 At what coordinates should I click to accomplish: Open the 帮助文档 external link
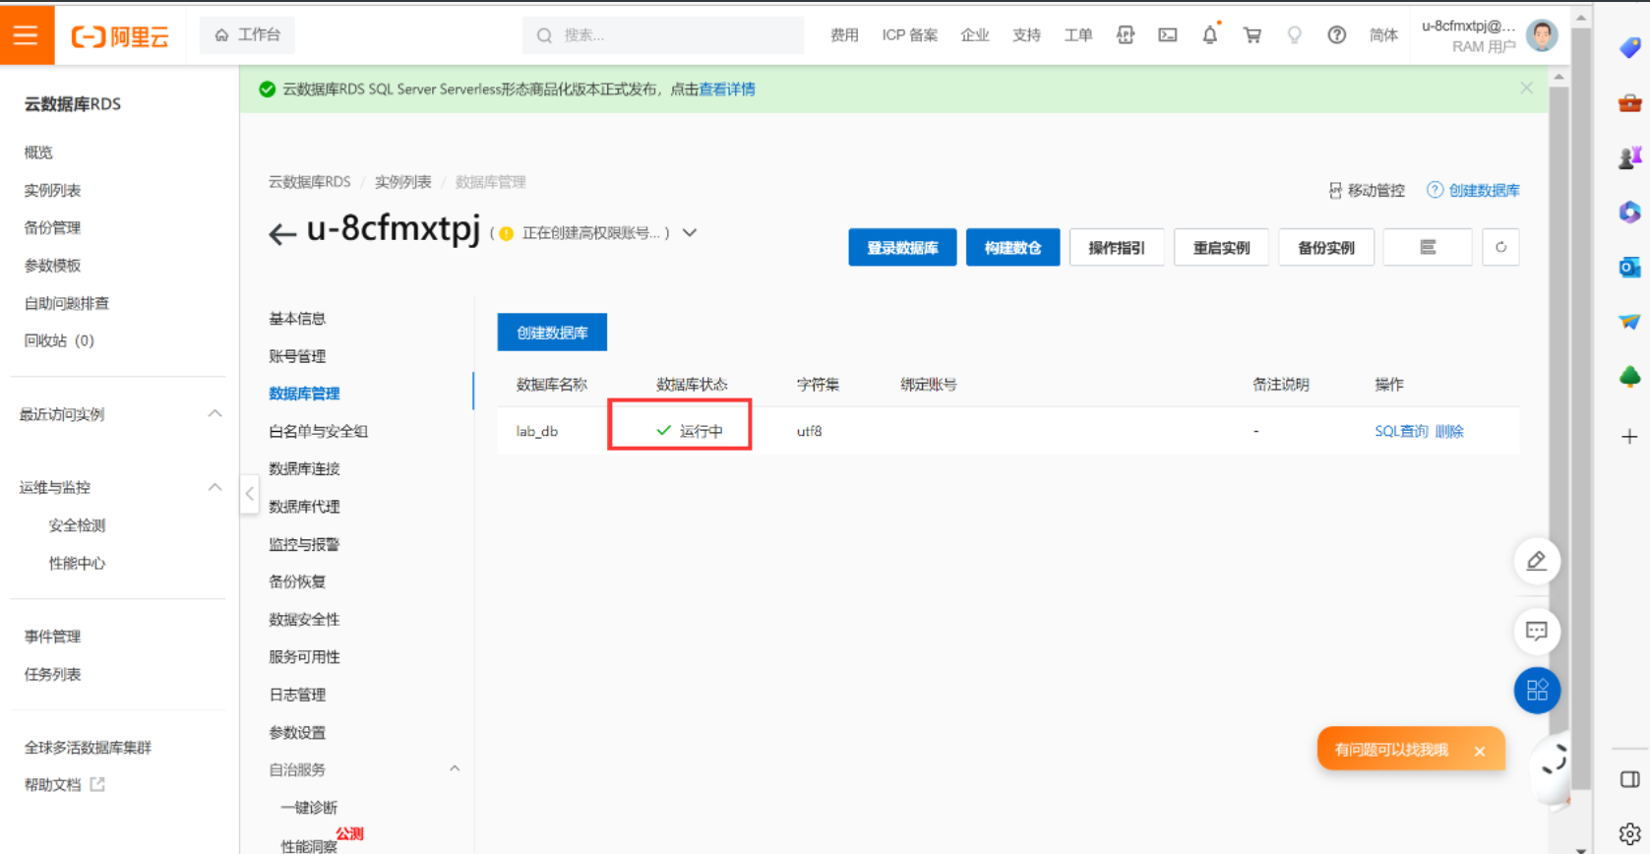(x=64, y=784)
